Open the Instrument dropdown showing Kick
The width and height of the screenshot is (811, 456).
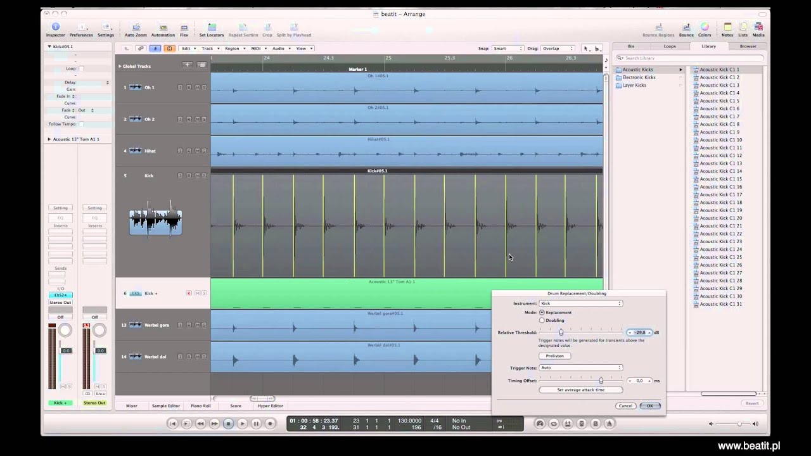coord(580,303)
